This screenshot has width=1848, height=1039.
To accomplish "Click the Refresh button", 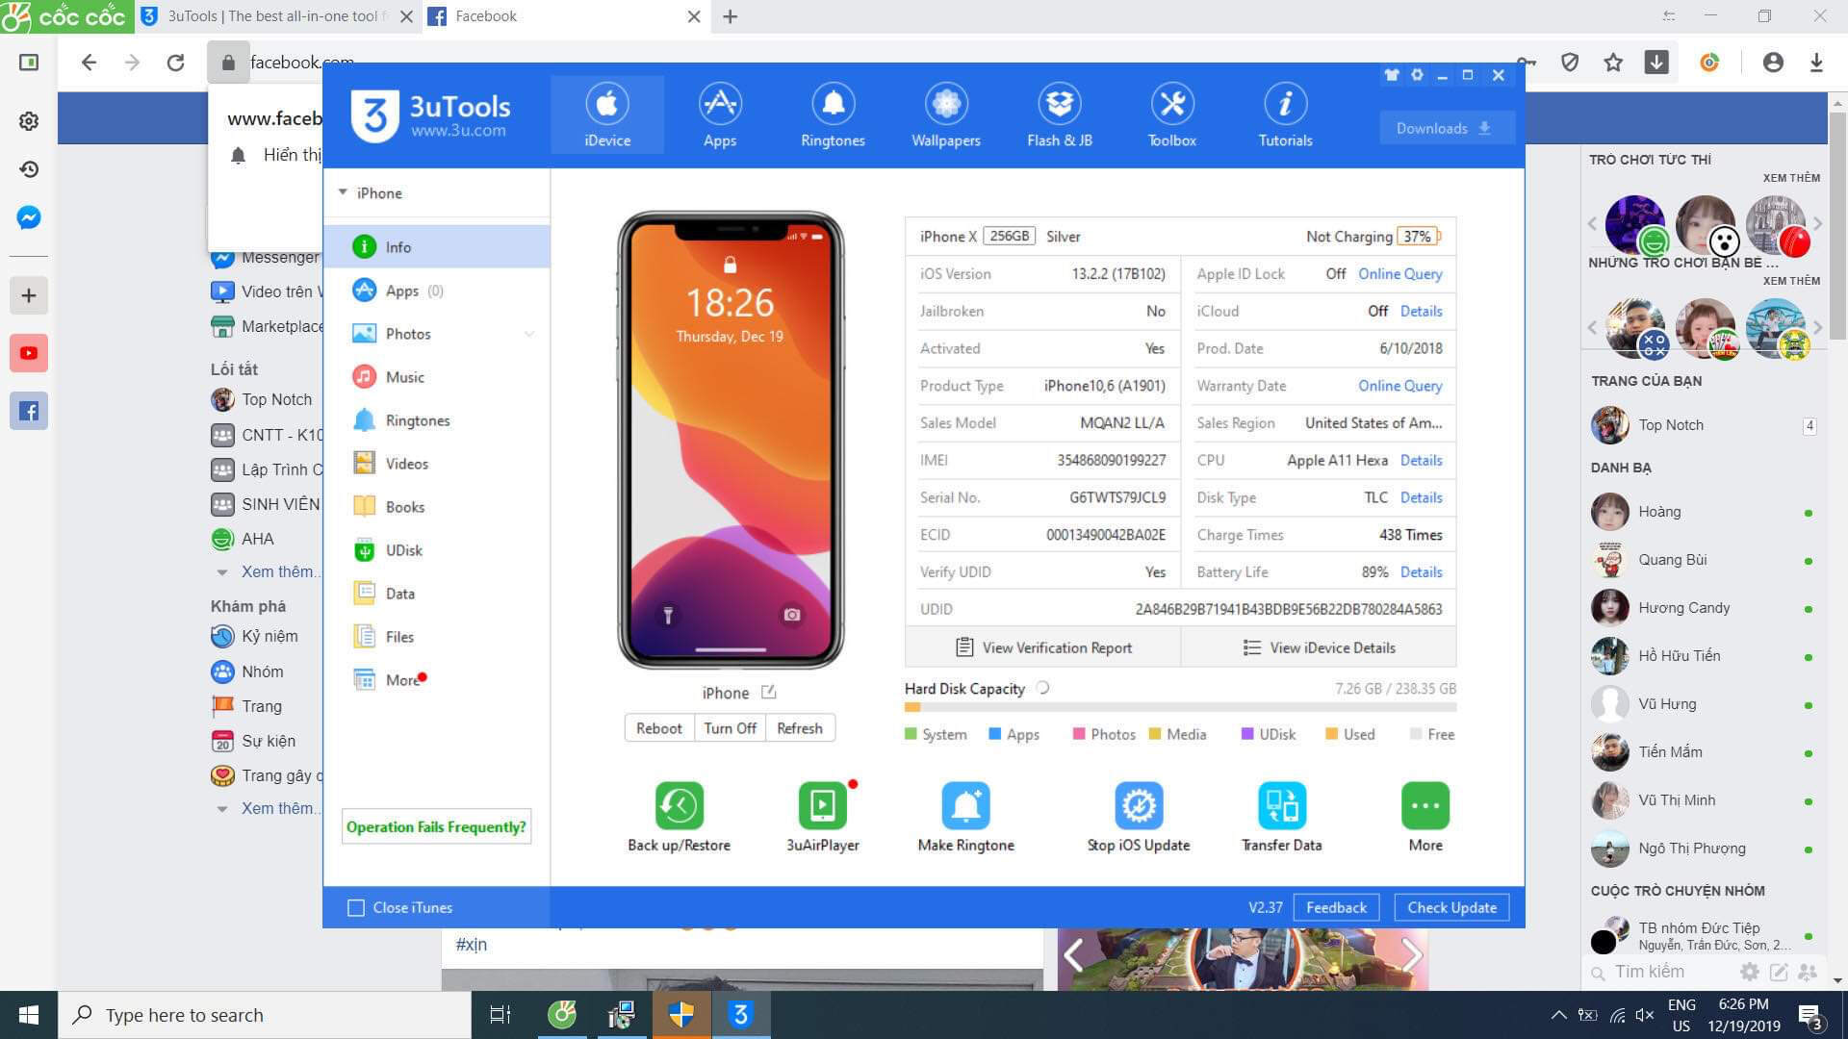I will [x=800, y=728].
